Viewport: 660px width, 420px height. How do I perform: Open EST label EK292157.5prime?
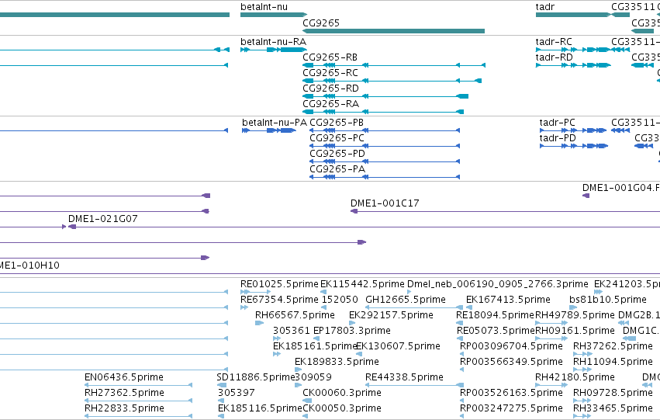pyautogui.click(x=391, y=315)
